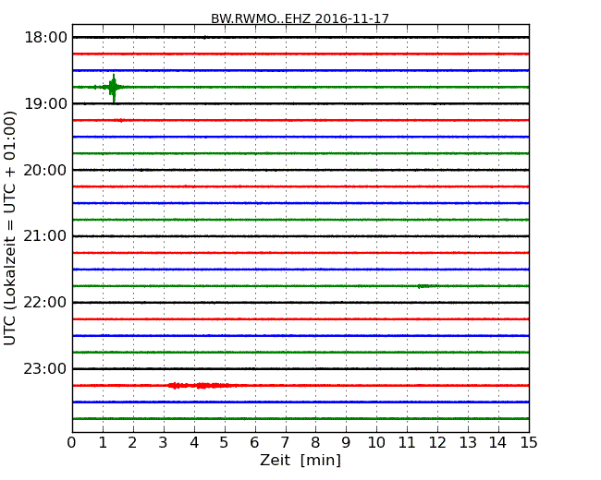The image size is (601, 480).
Task: Click the x-axis tick label 7
Action: (x=285, y=443)
